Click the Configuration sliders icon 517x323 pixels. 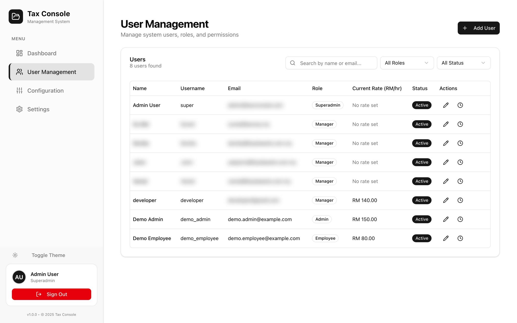(19, 91)
